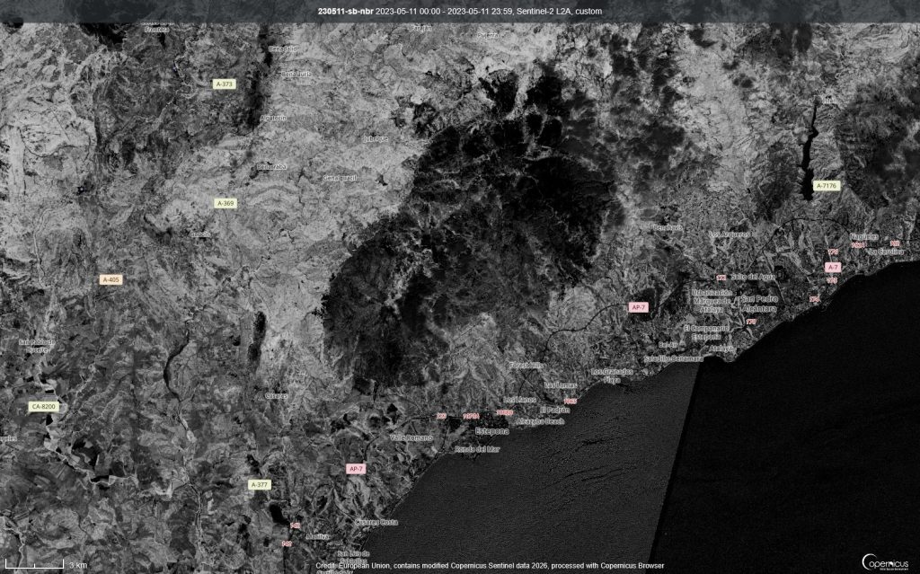Click the A-405 road shield
Image resolution: width=920 pixels, height=574 pixels.
click(x=111, y=280)
